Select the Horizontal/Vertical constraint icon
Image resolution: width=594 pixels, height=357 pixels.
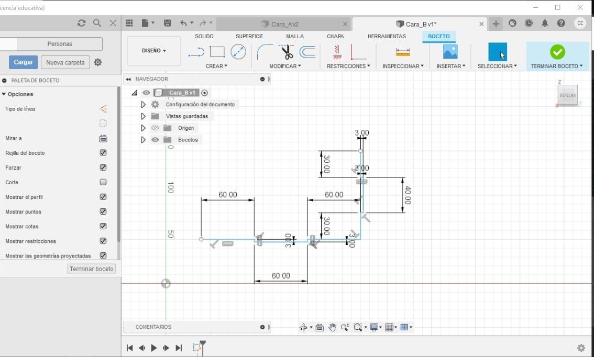[x=337, y=52]
